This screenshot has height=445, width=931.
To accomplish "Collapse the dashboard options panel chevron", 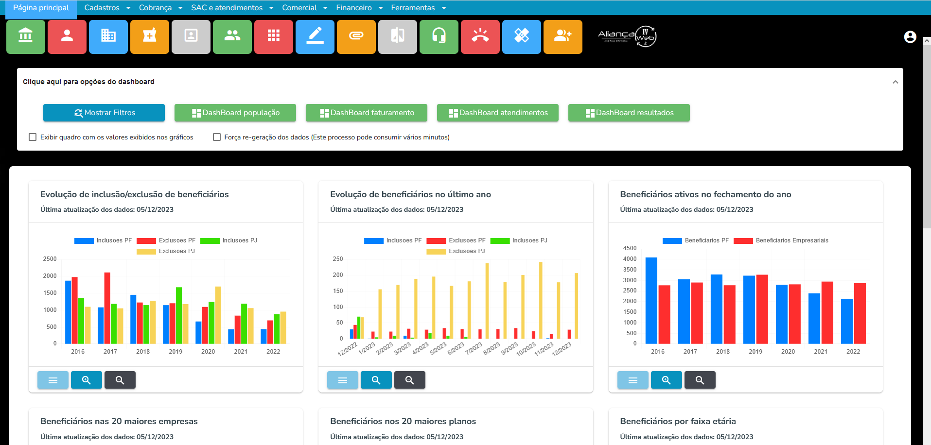I will click(x=895, y=82).
